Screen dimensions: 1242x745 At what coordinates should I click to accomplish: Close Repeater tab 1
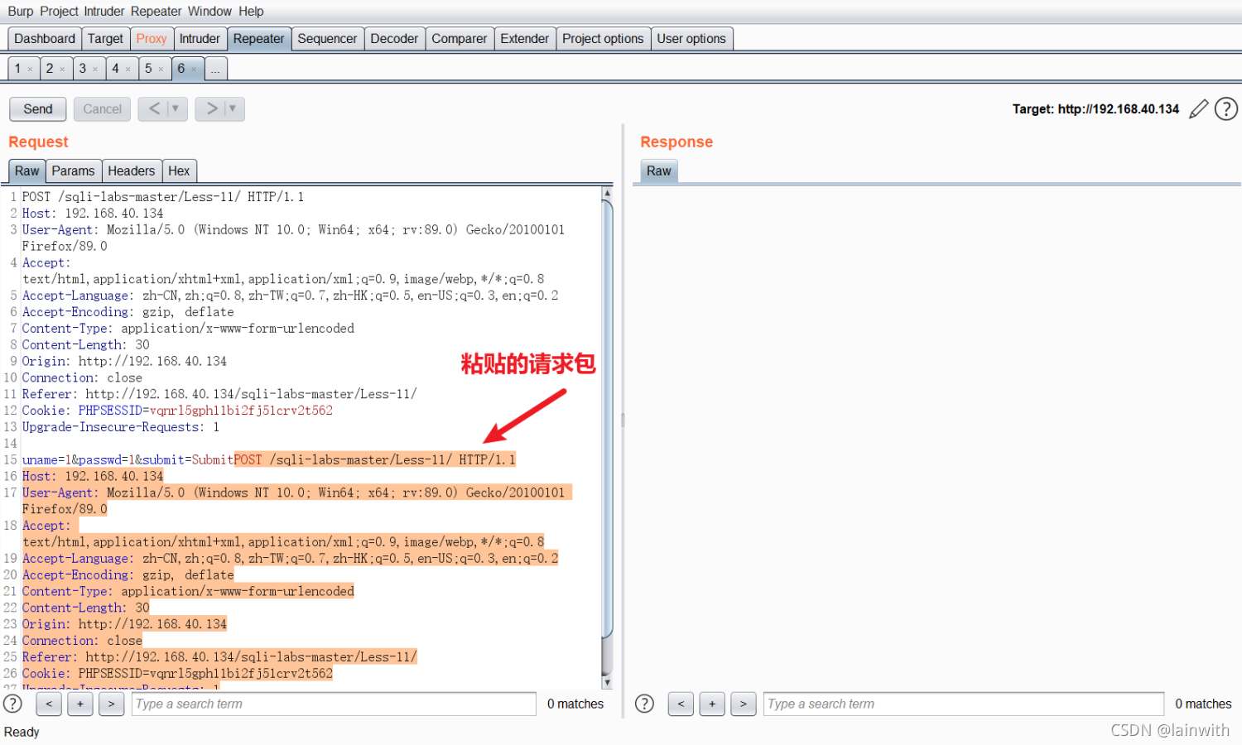click(x=30, y=70)
